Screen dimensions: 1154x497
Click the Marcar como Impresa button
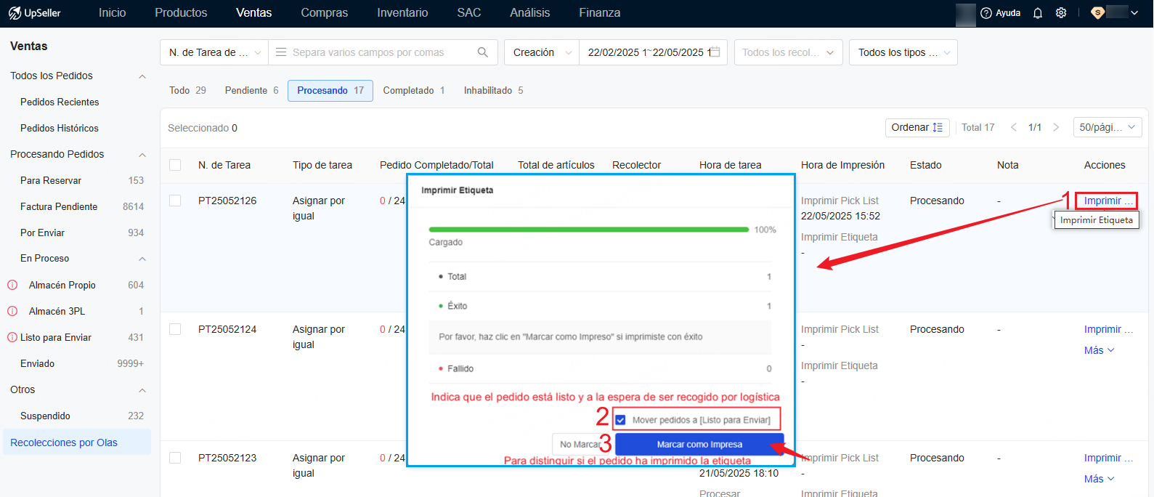(x=699, y=444)
